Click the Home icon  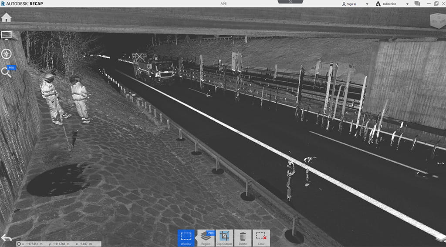[6, 17]
